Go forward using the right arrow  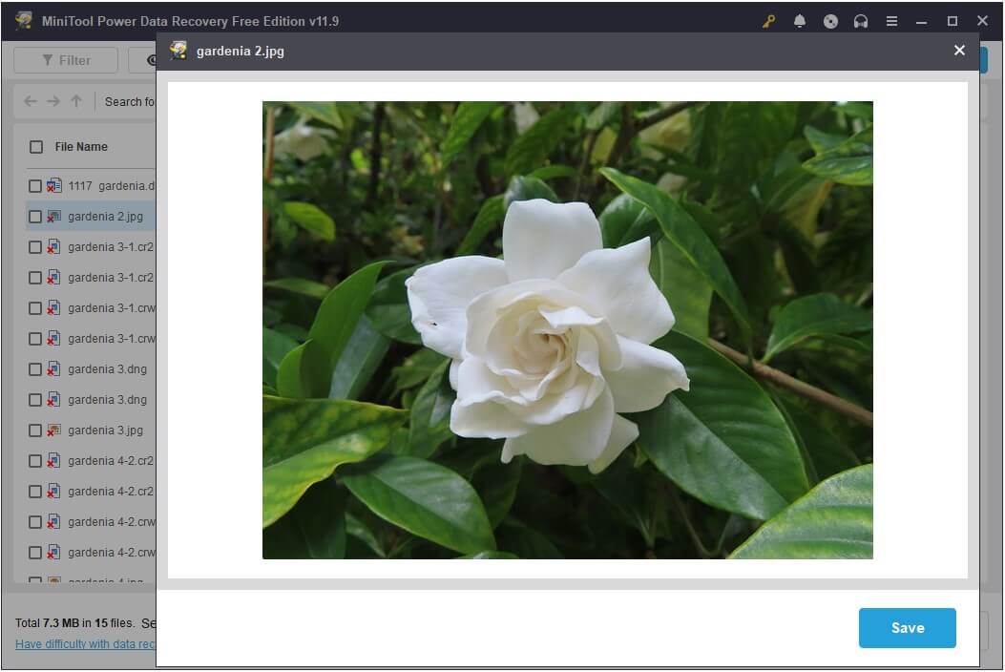point(53,101)
